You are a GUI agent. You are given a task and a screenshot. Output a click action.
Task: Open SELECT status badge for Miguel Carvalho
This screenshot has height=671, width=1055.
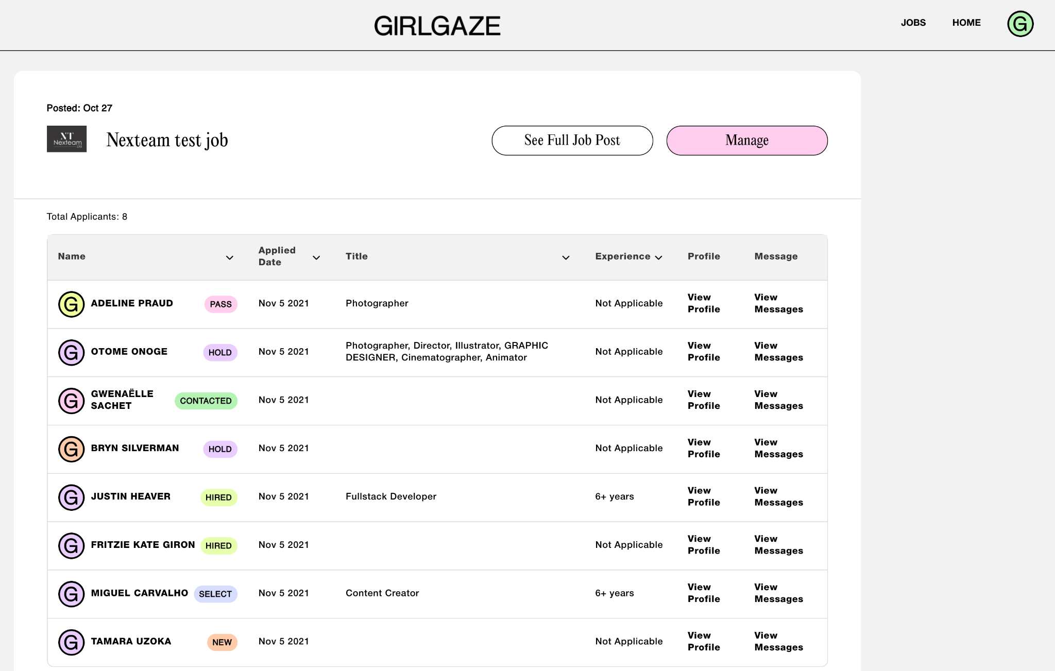pyautogui.click(x=215, y=594)
